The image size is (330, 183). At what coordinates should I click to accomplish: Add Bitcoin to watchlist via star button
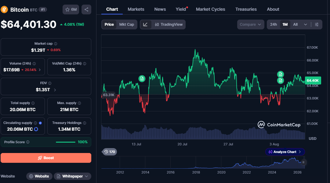tap(71, 9)
